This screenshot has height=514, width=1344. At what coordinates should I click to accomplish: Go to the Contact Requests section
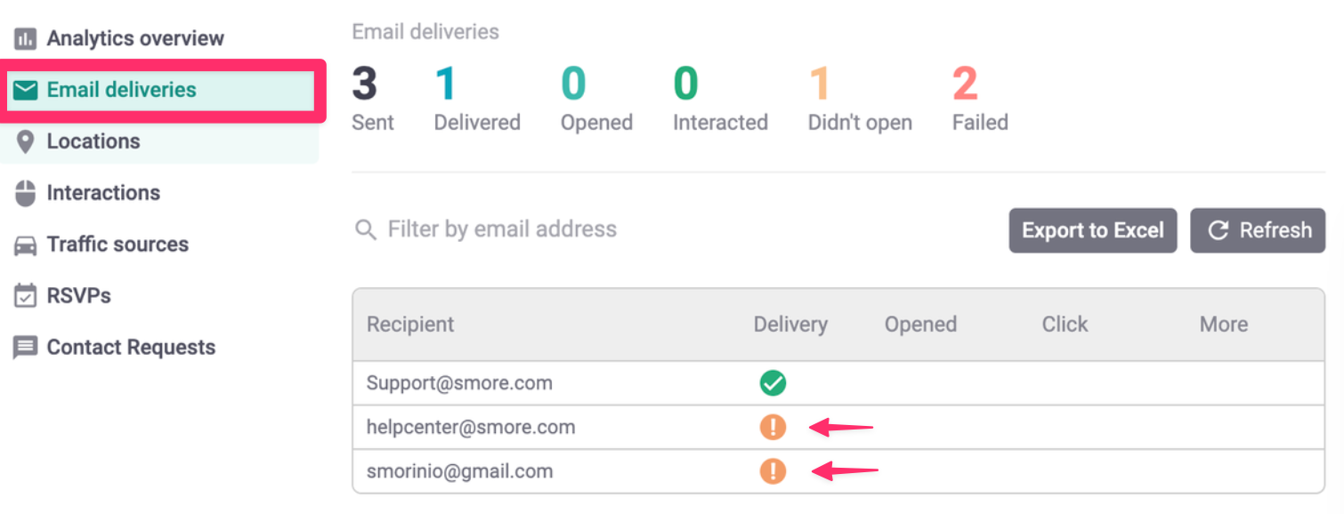131,348
